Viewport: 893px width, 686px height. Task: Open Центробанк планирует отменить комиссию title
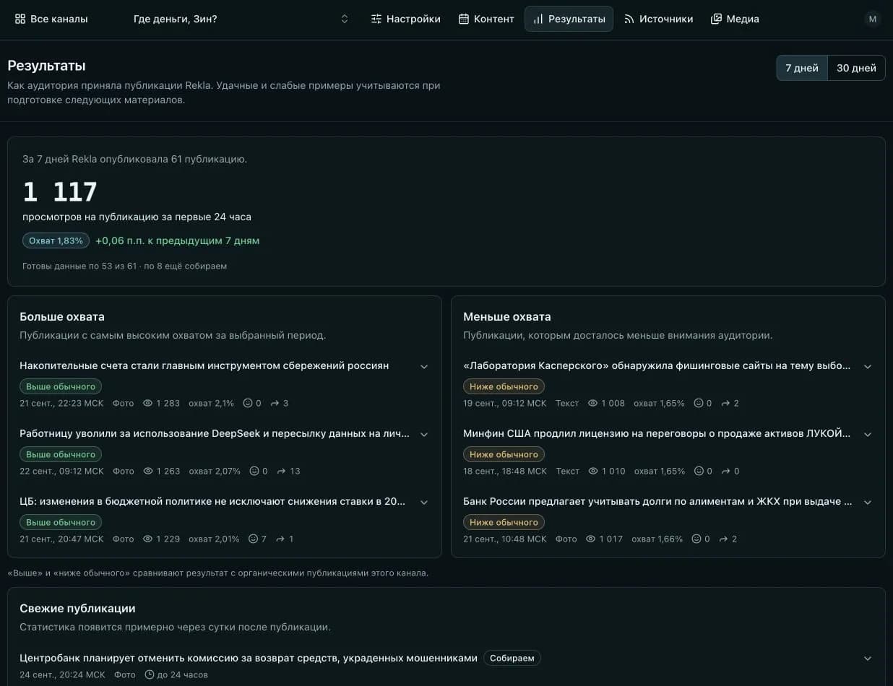pos(249,658)
